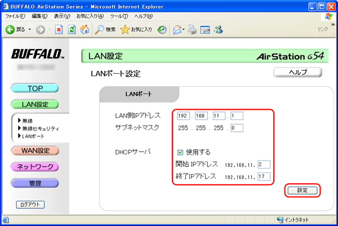Click the Refresh page icon
338x226 pixels.
pyautogui.click(x=72, y=29)
